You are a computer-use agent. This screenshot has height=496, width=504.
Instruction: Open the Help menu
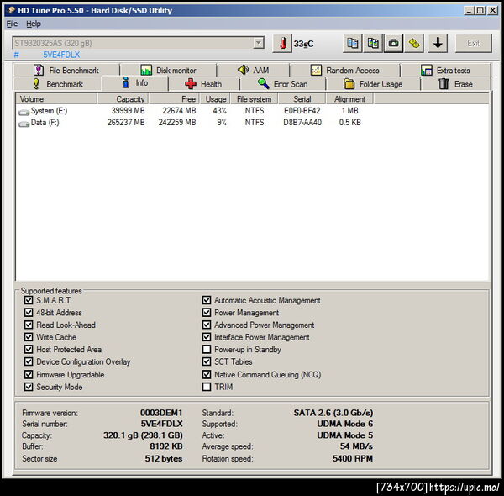click(x=34, y=24)
